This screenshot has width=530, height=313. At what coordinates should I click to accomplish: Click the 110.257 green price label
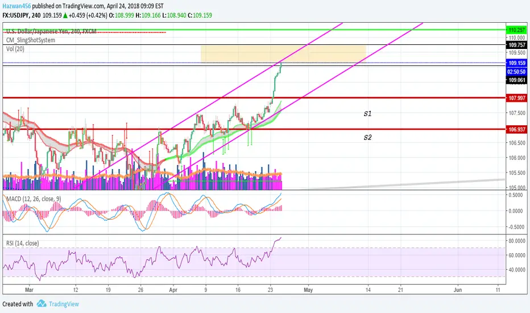[x=516, y=30]
